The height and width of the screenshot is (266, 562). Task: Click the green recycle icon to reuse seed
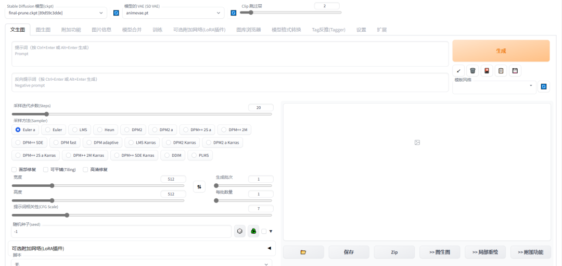click(x=253, y=231)
